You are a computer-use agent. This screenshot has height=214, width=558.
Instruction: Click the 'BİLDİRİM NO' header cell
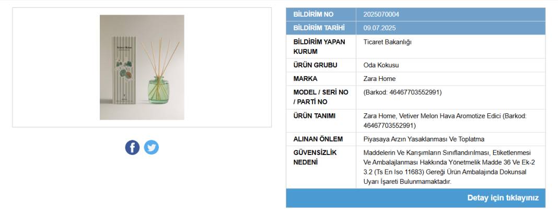[x=321, y=15]
